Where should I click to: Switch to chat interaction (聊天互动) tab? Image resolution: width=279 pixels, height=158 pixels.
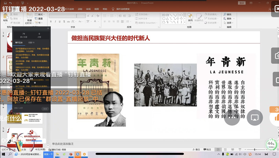tap(19, 43)
